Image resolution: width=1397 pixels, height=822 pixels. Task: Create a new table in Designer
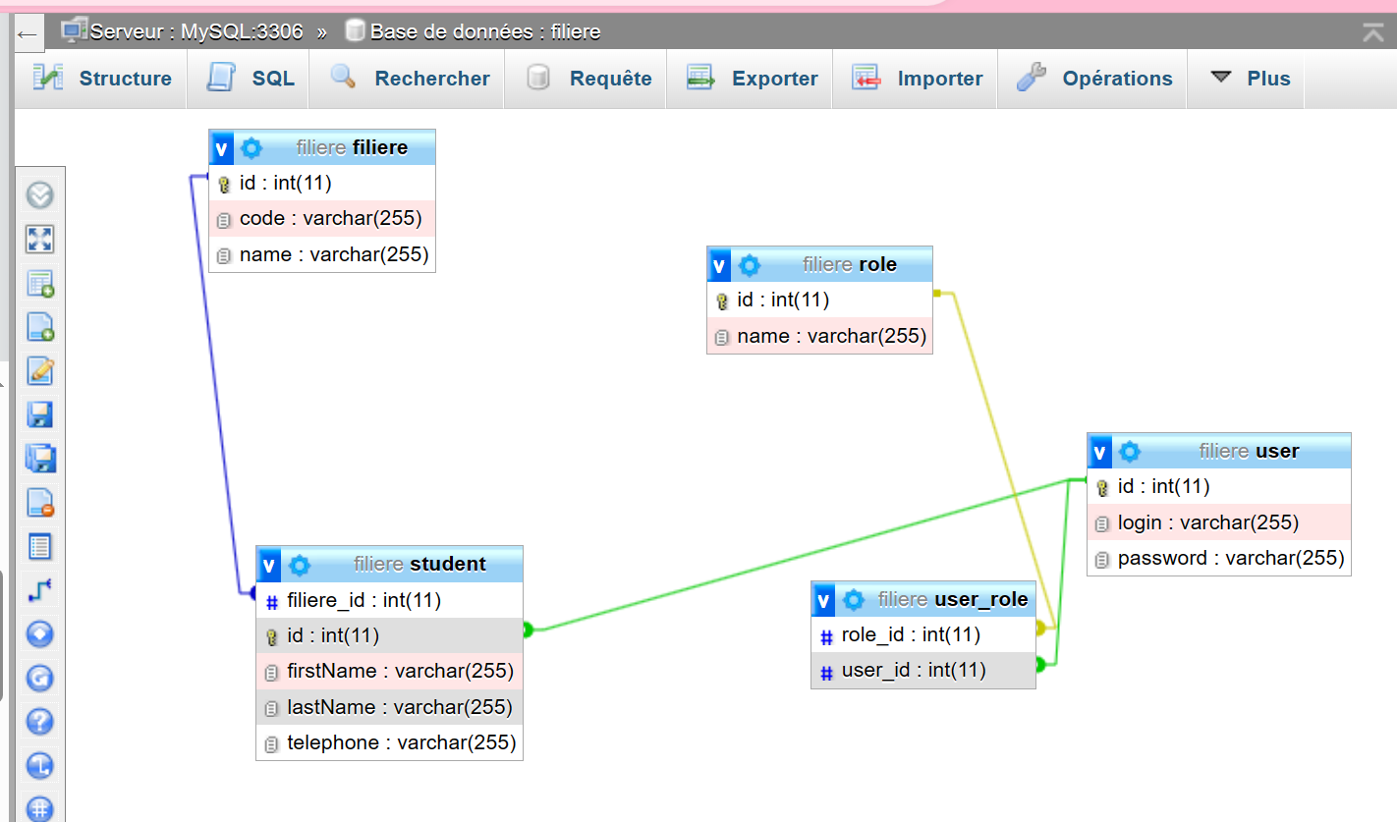pyautogui.click(x=39, y=283)
